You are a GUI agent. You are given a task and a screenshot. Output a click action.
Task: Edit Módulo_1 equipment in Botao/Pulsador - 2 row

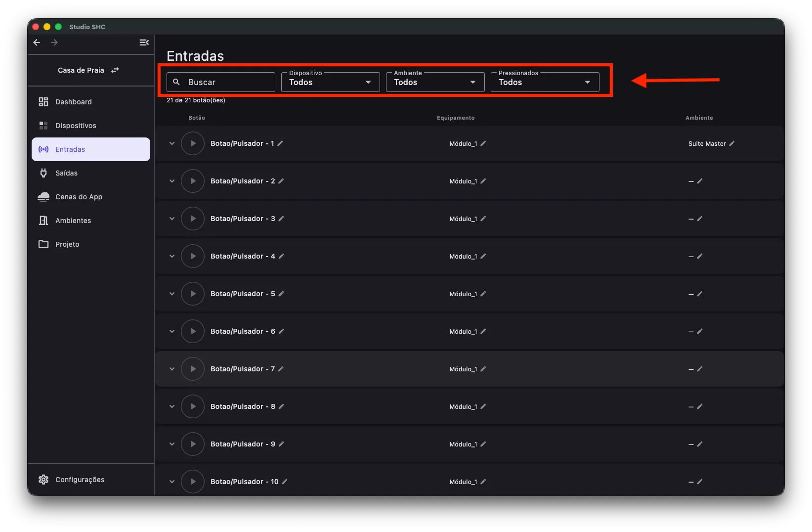click(483, 181)
